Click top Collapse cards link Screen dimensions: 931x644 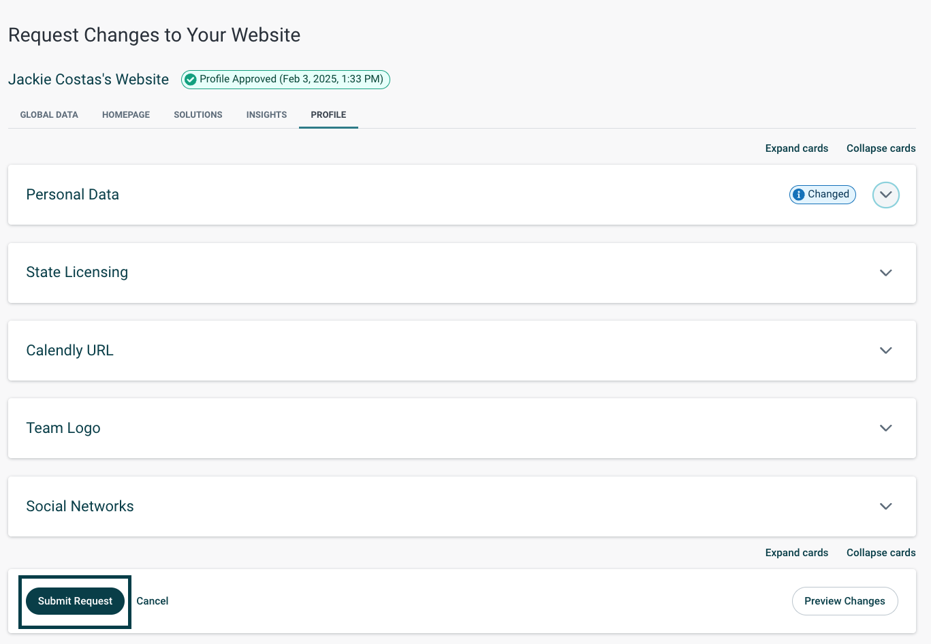(x=881, y=148)
